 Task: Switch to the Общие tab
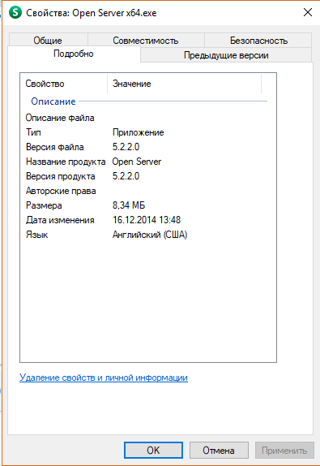pos(48,40)
